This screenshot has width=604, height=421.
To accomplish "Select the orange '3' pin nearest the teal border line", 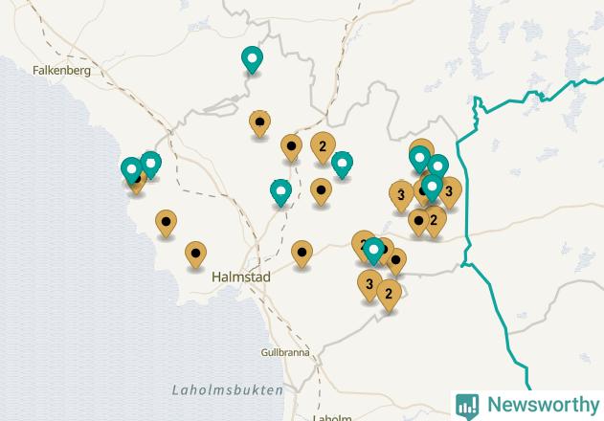I will coord(449,193).
